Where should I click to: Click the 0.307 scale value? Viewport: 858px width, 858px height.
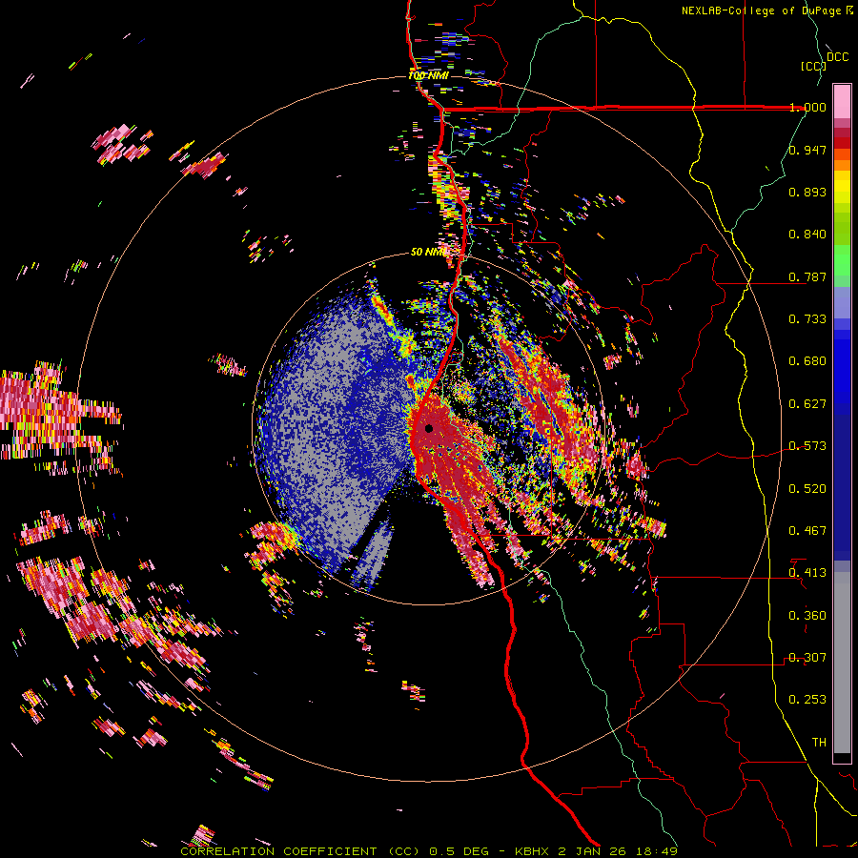tap(807, 657)
